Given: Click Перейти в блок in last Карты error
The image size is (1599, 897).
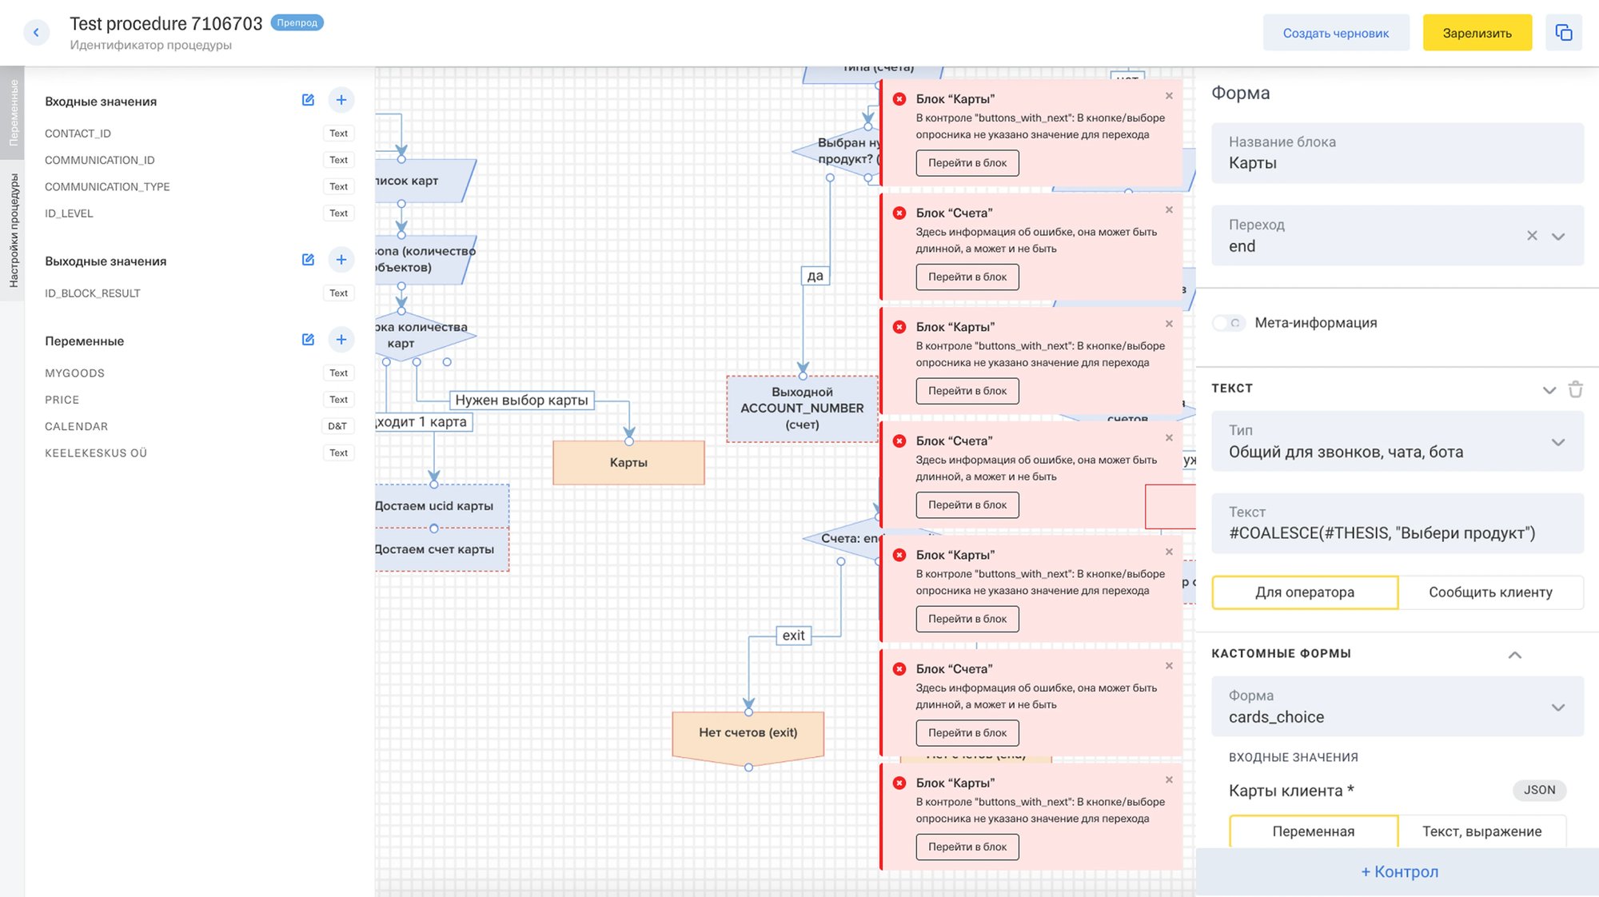Looking at the screenshot, I should 967,847.
